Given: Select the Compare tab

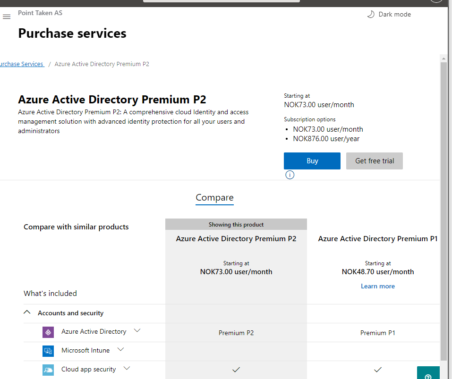Looking at the screenshot, I should 214,198.
